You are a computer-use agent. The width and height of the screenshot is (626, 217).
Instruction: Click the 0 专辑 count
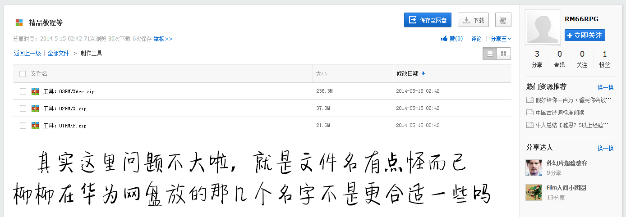tap(560, 59)
